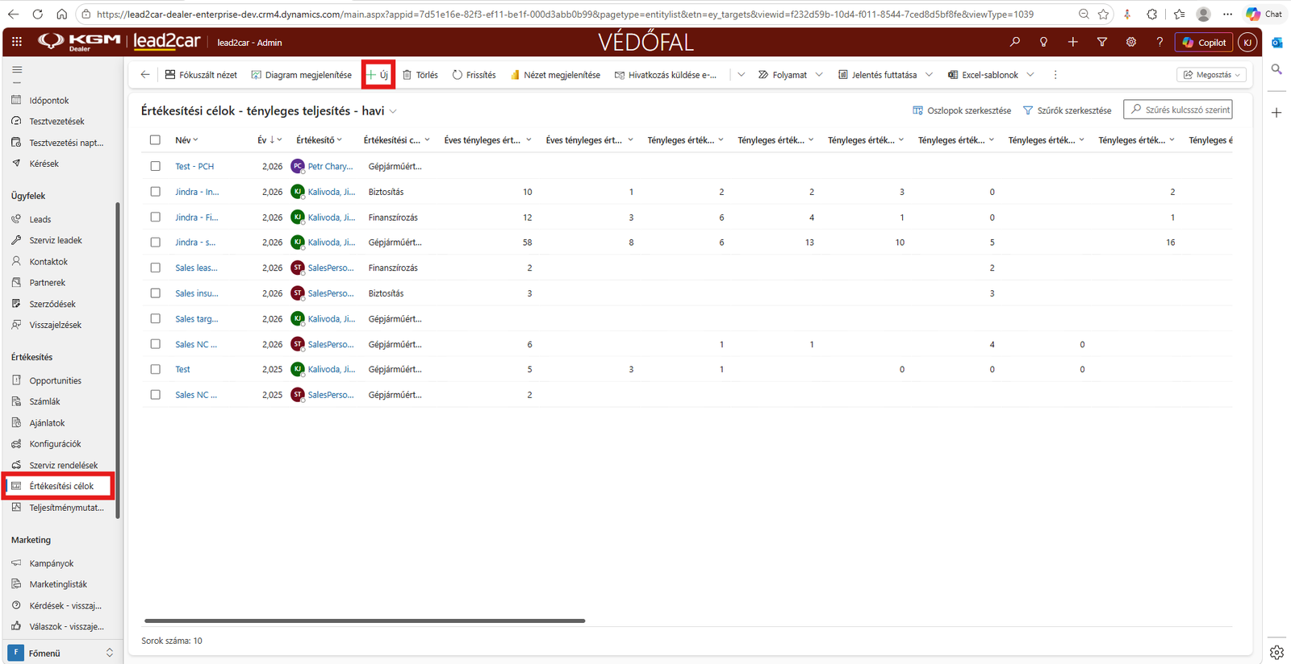Open the settings gear in header

click(1131, 42)
